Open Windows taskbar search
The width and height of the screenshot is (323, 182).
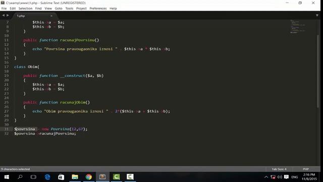click(x=20, y=177)
